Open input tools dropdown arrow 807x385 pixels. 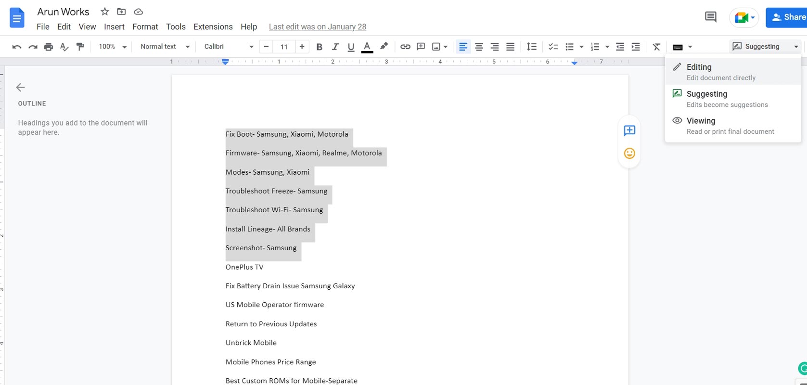(690, 47)
